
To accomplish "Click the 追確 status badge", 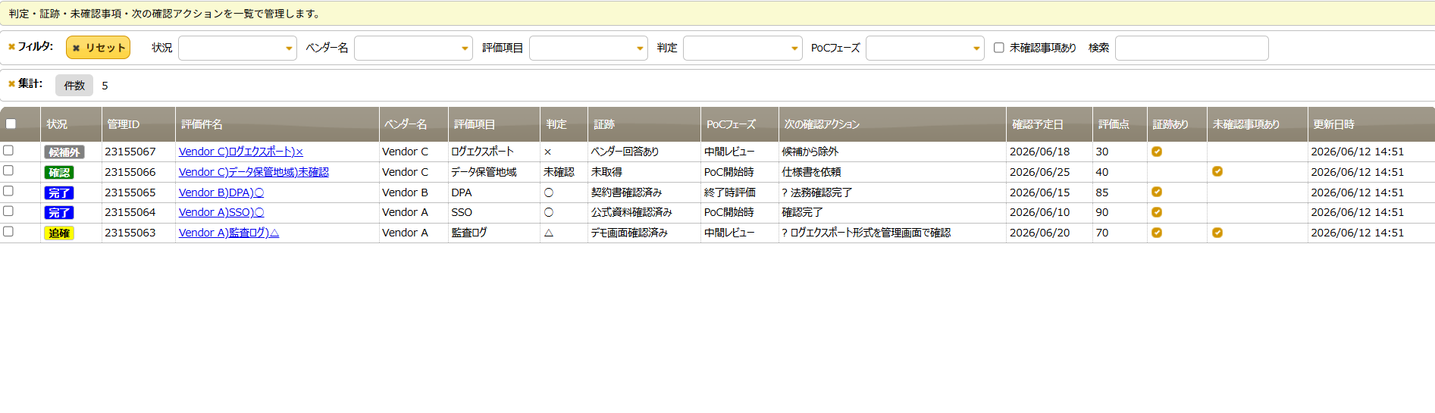I will [x=59, y=233].
